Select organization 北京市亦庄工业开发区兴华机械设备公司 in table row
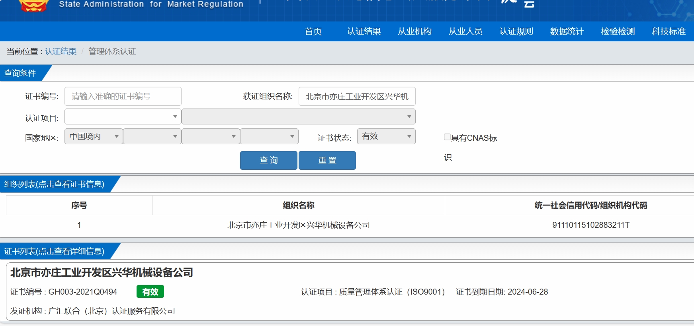Screen dimensions: 694x326 pos(299,225)
